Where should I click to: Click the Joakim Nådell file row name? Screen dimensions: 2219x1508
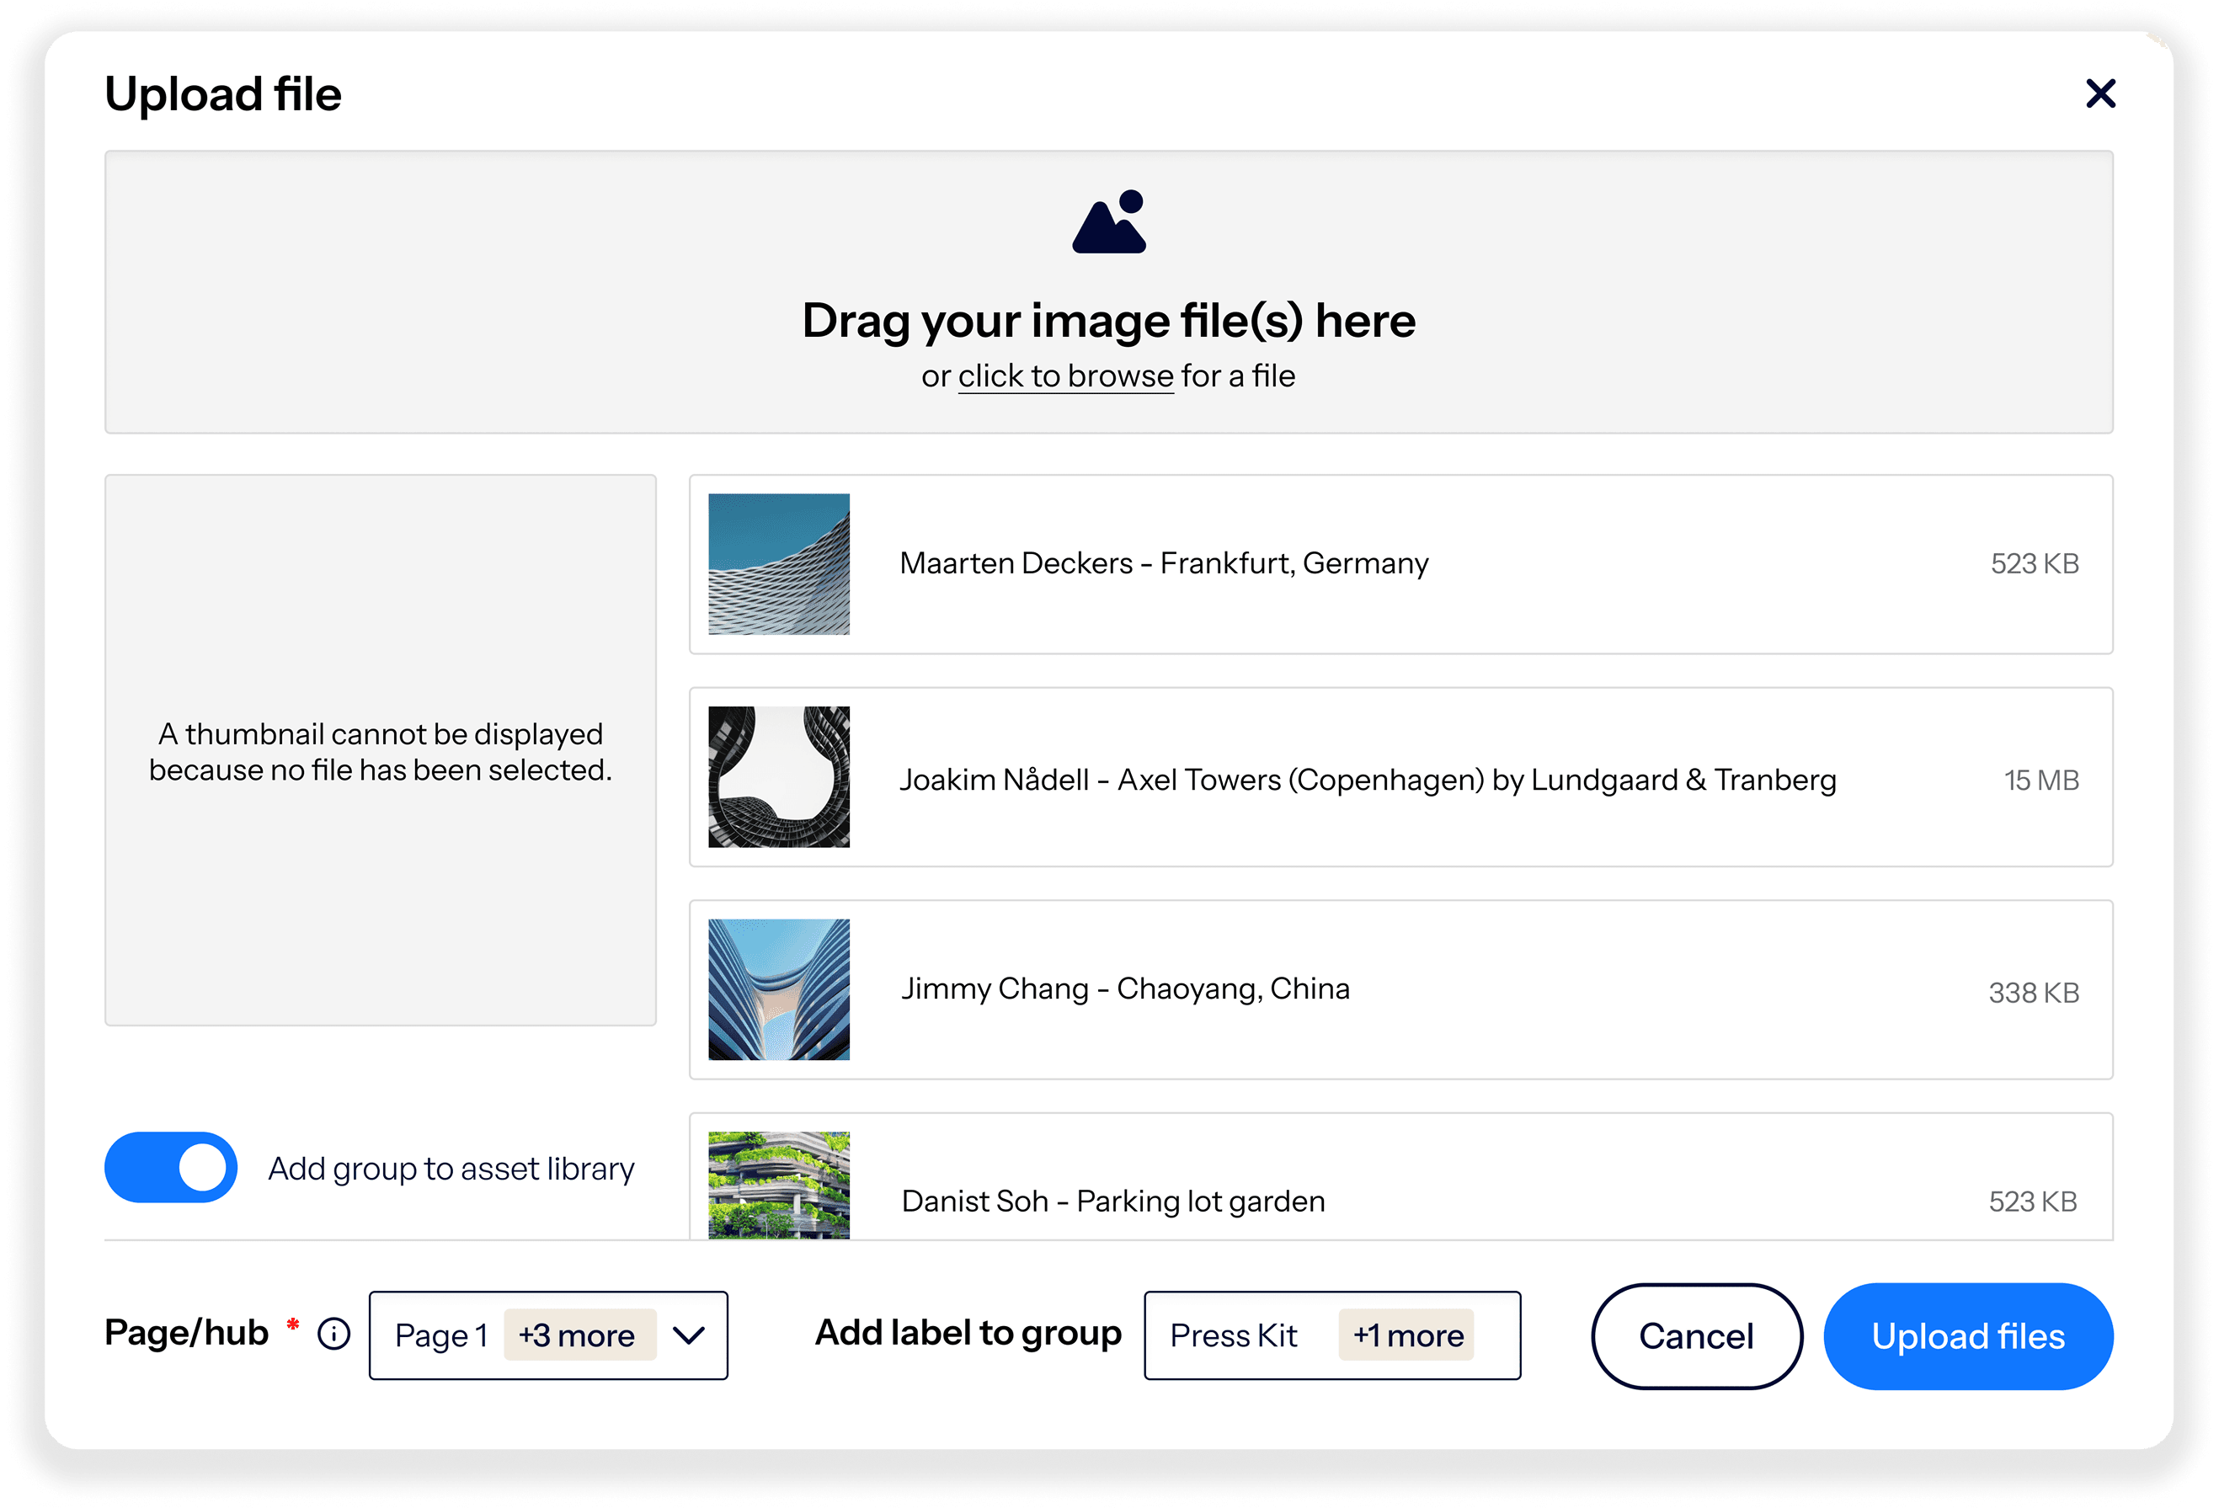coord(1368,780)
